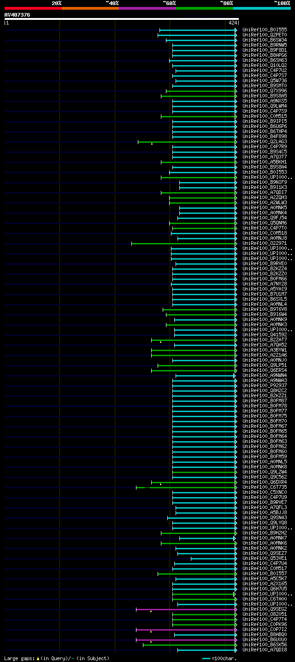
Task: Select the UniRef100_Q8H2C2 label
Action: (x=265, y=390)
